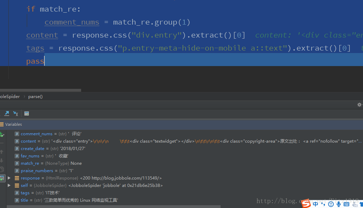Click the Variables panel header icon

[2, 124]
